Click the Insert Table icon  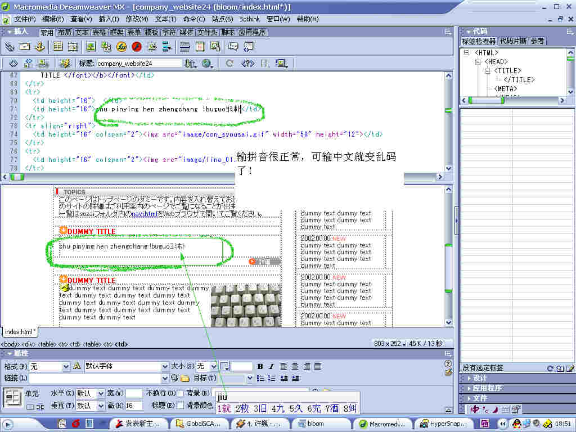(x=58, y=47)
